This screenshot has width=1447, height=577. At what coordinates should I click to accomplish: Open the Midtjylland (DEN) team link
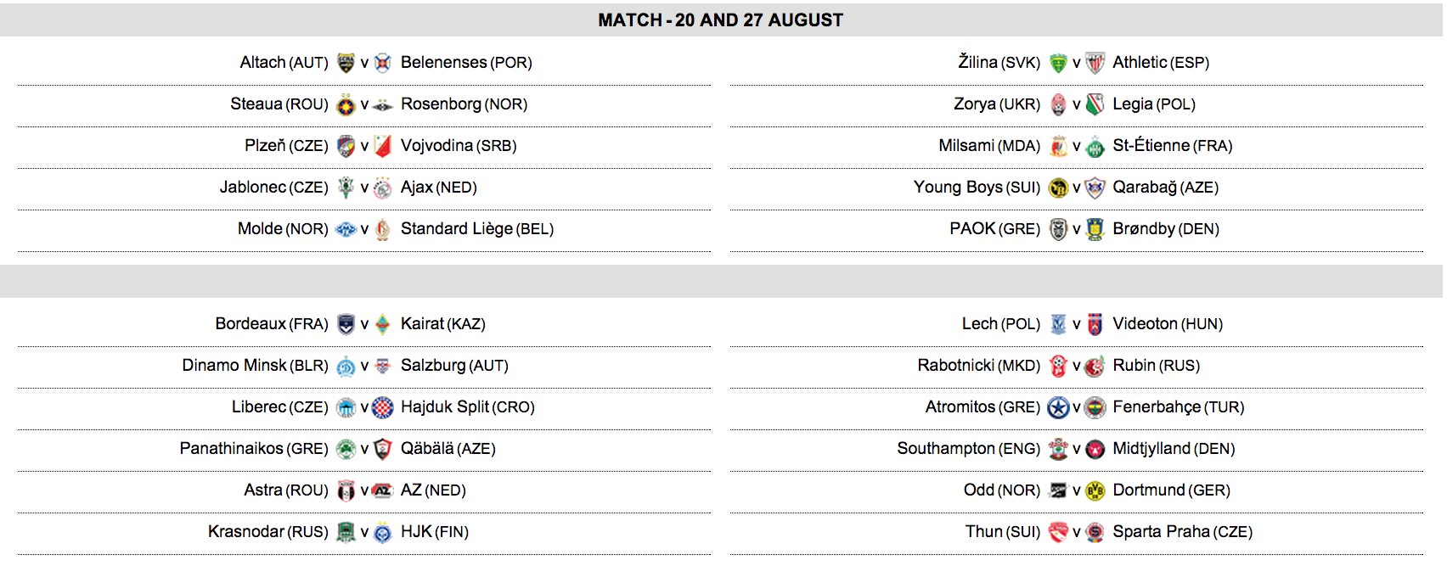pyautogui.click(x=1174, y=449)
